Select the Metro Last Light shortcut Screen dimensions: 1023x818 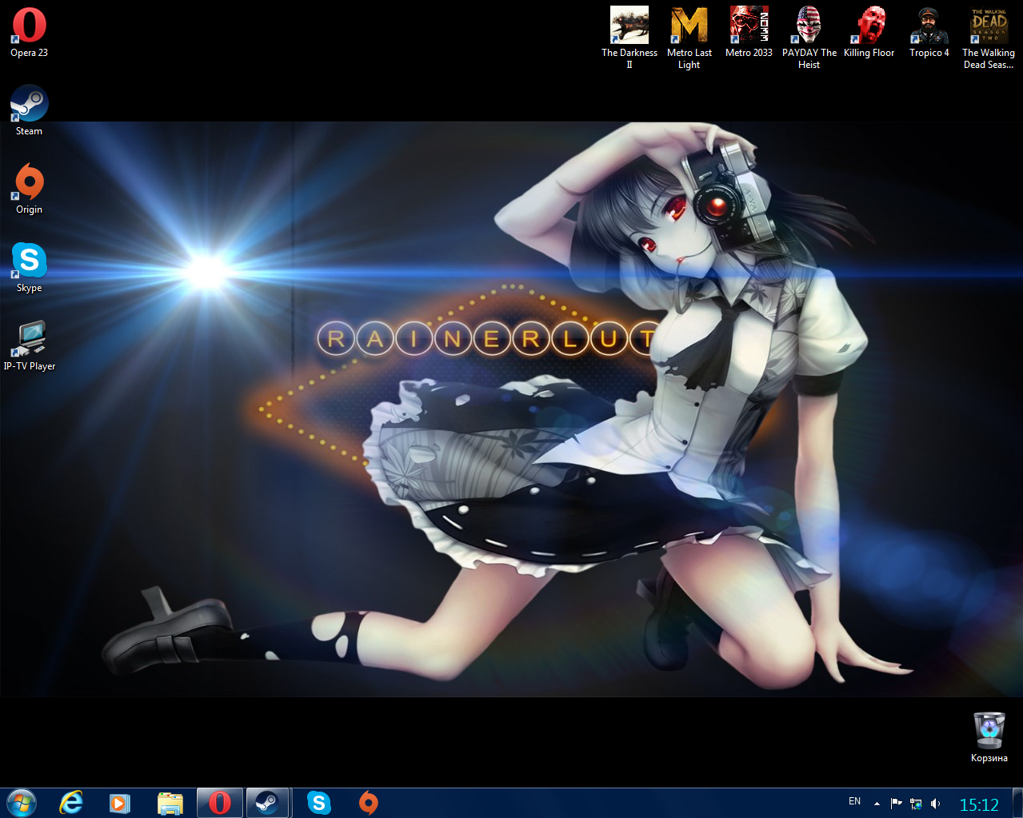coord(689,38)
